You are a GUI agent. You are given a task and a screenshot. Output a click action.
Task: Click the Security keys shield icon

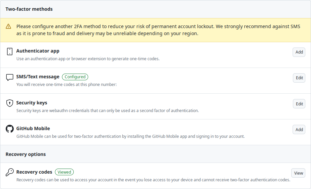click(9, 103)
